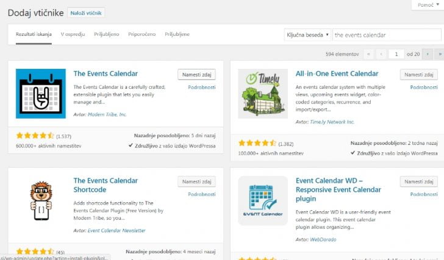
Task: Select the Rezultati iskanja tab
Action: (34, 34)
